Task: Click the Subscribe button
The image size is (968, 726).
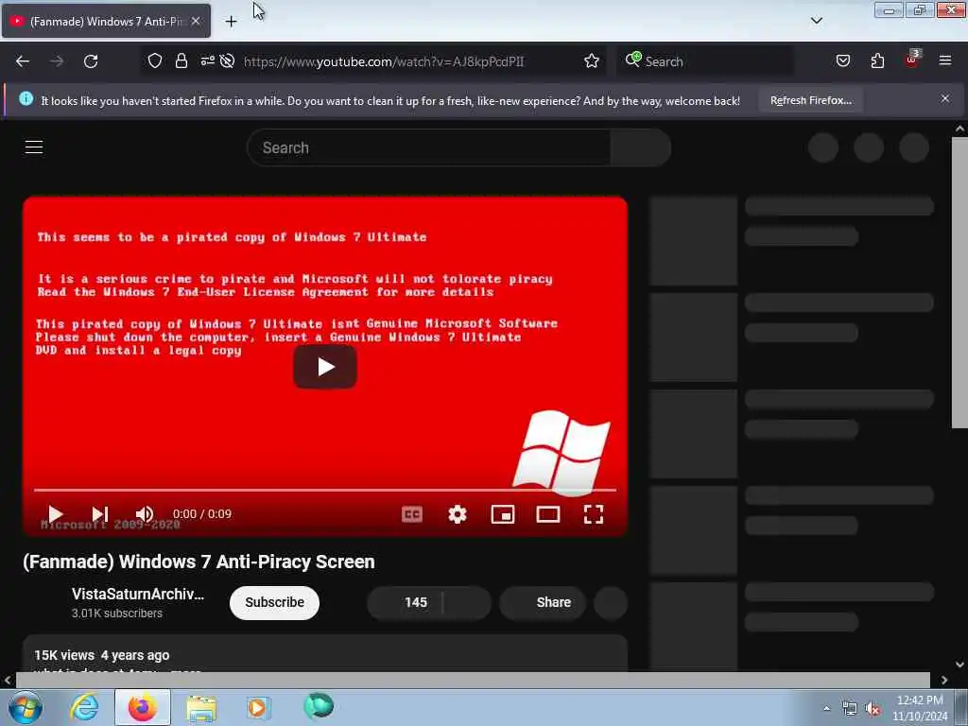Action: tap(274, 602)
